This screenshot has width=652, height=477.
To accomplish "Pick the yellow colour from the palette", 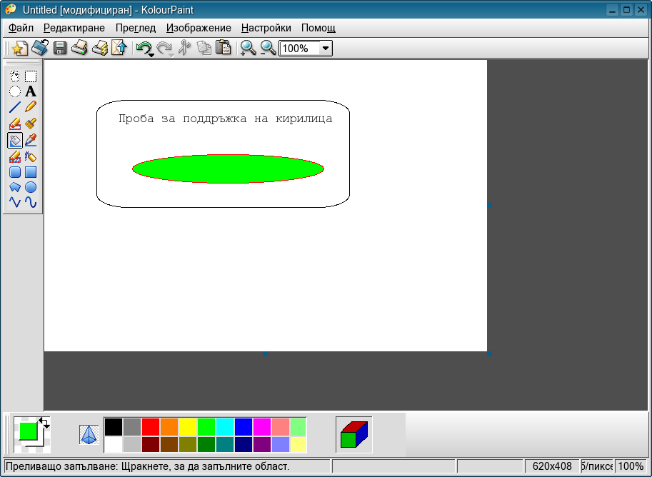I will [187, 427].
